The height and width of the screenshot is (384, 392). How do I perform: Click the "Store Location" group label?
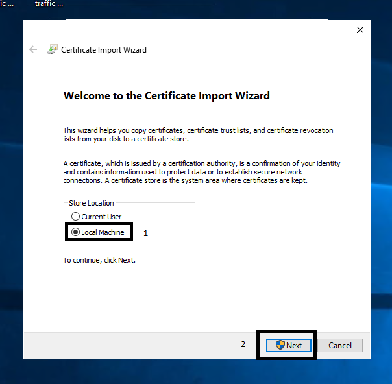click(x=92, y=203)
